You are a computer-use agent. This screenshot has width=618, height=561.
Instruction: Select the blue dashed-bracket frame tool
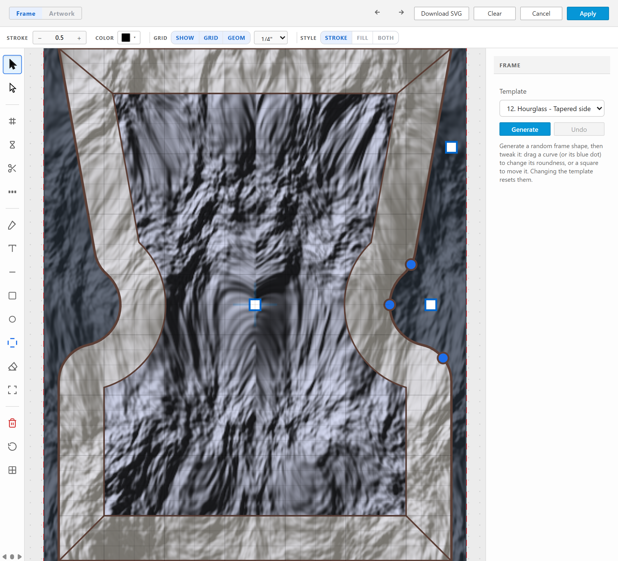[12, 343]
